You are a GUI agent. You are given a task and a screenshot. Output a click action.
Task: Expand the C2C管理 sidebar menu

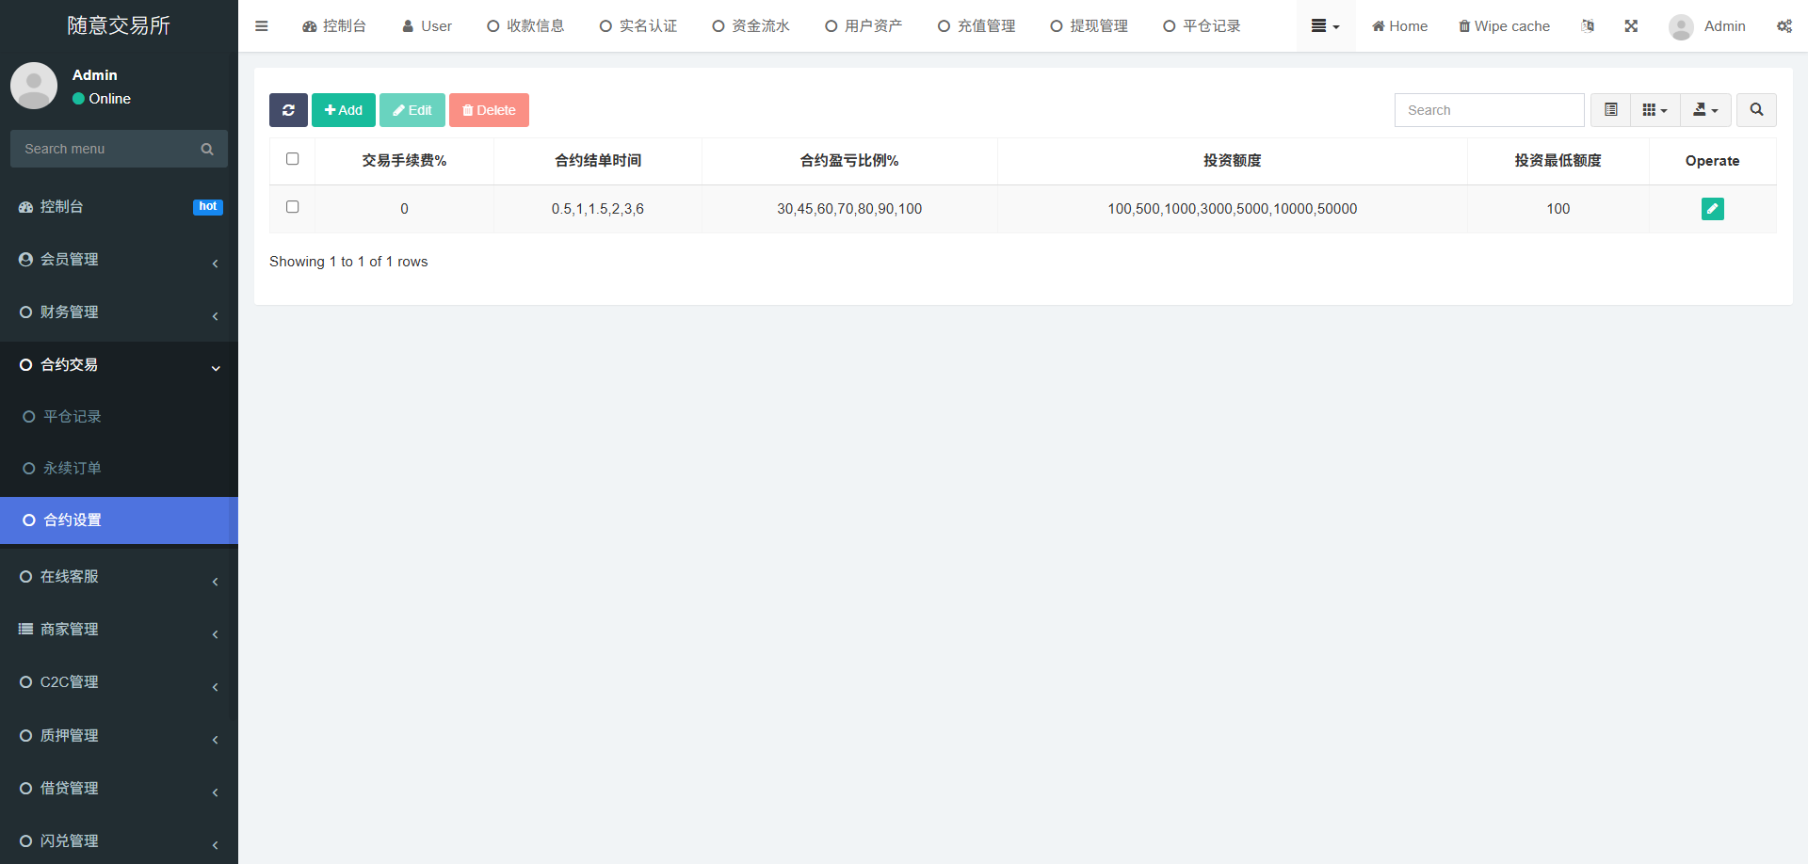[x=119, y=682]
